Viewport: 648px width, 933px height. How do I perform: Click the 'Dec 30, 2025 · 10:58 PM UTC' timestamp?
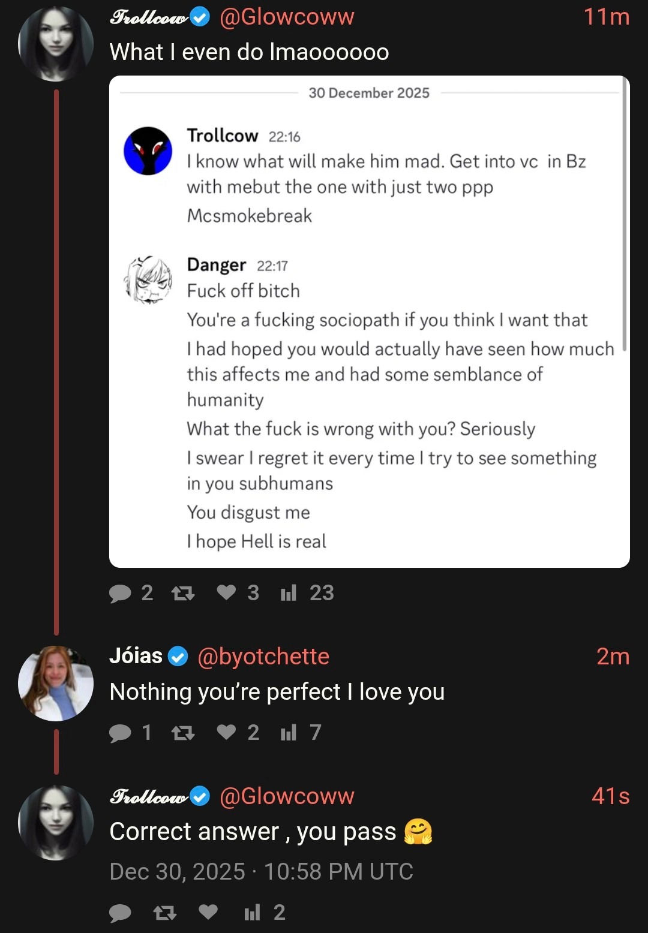tap(261, 871)
